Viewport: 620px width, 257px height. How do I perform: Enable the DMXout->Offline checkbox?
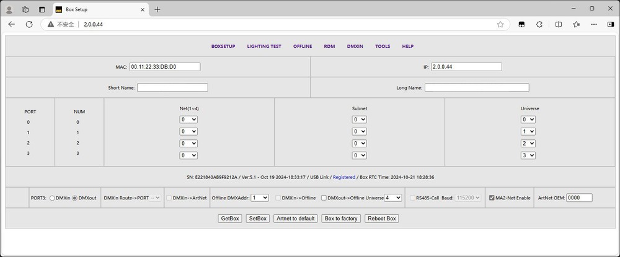point(324,198)
